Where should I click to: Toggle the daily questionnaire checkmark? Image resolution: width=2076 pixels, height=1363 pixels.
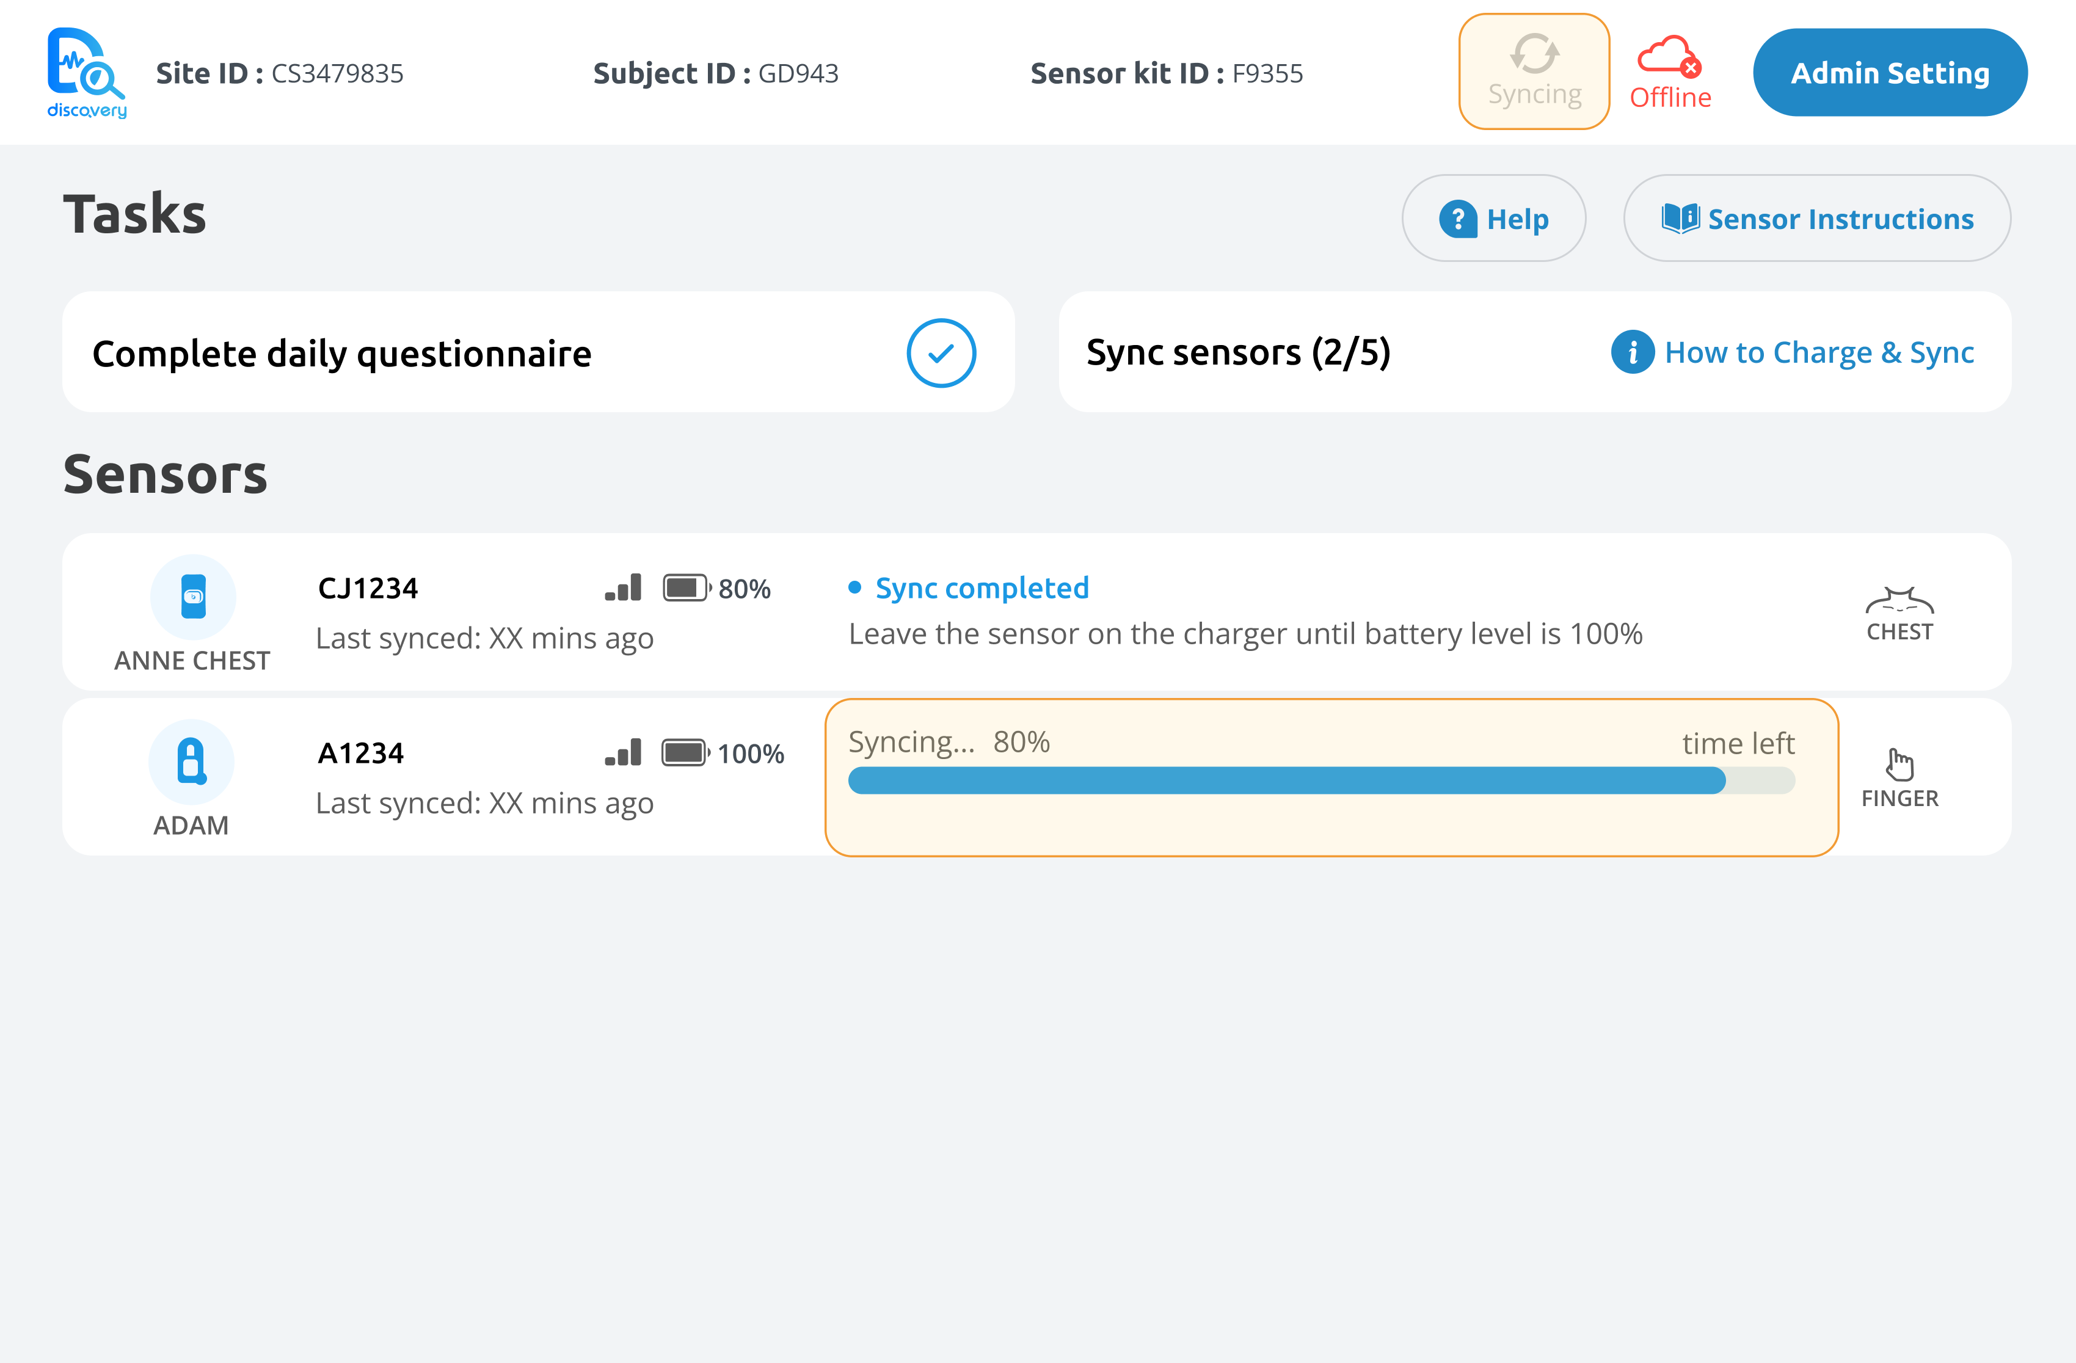(x=941, y=352)
